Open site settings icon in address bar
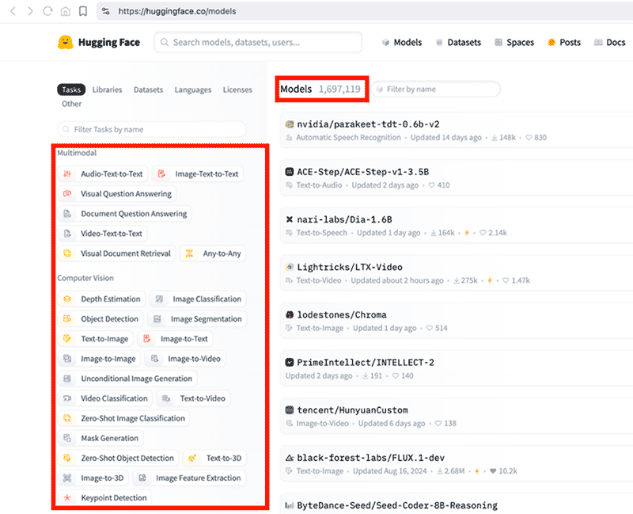 pyautogui.click(x=106, y=11)
